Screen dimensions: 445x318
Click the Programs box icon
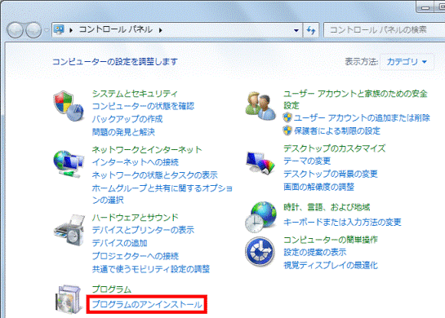tap(69, 299)
